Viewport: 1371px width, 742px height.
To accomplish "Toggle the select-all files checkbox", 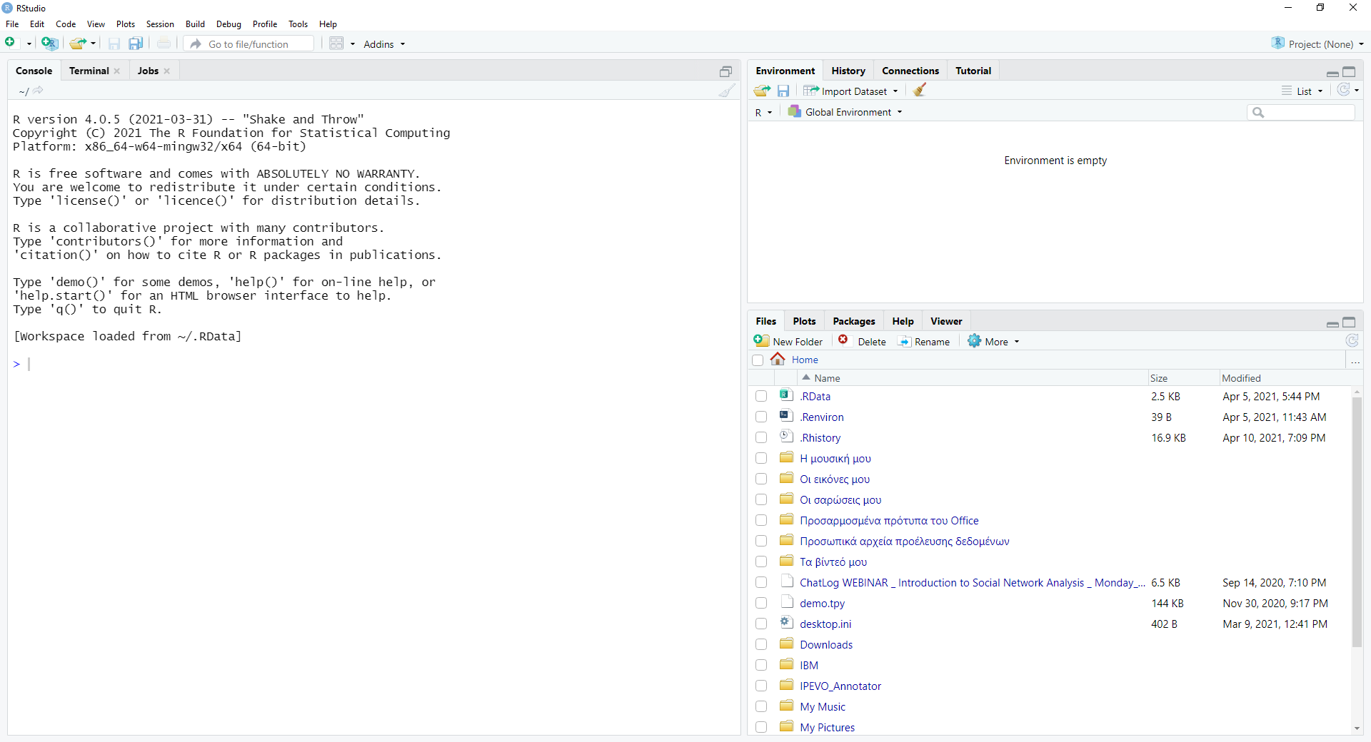I will [x=758, y=360].
